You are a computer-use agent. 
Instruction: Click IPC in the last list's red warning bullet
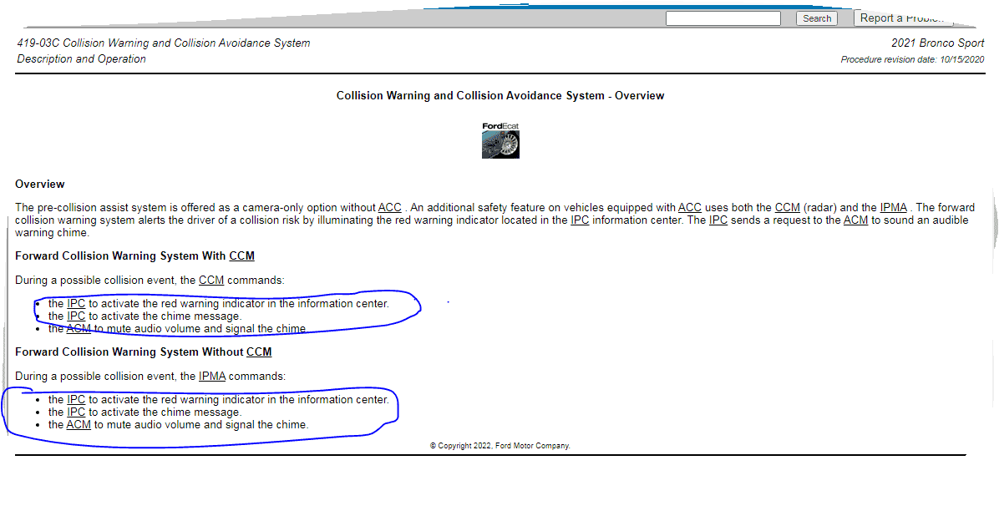76,400
